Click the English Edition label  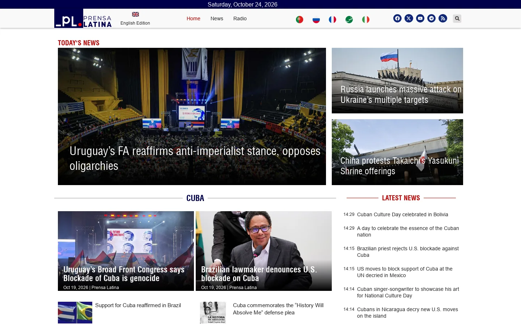pos(135,23)
